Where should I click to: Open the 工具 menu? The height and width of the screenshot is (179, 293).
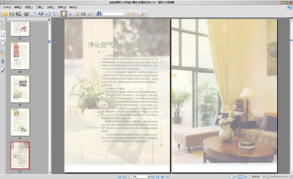pos(40,7)
